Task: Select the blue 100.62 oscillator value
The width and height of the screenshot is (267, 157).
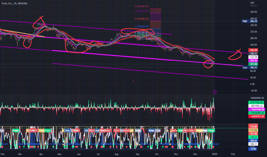Action: 253,141
